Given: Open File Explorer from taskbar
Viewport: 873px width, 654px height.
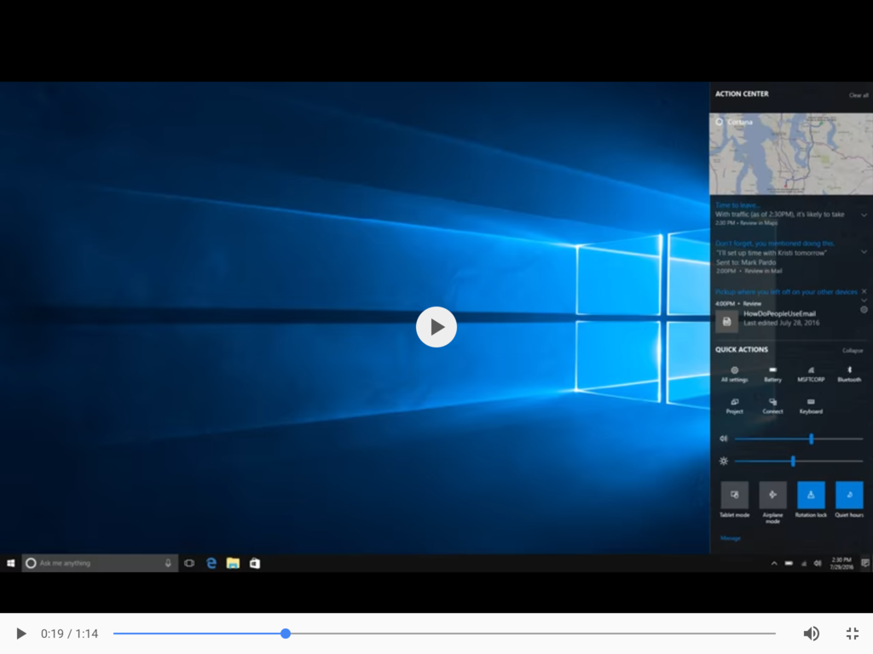Looking at the screenshot, I should point(233,564).
